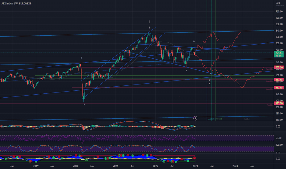The image size is (286, 169).
Task: Select the wave label 3 annotation
Action: pyautogui.click(x=81, y=58)
